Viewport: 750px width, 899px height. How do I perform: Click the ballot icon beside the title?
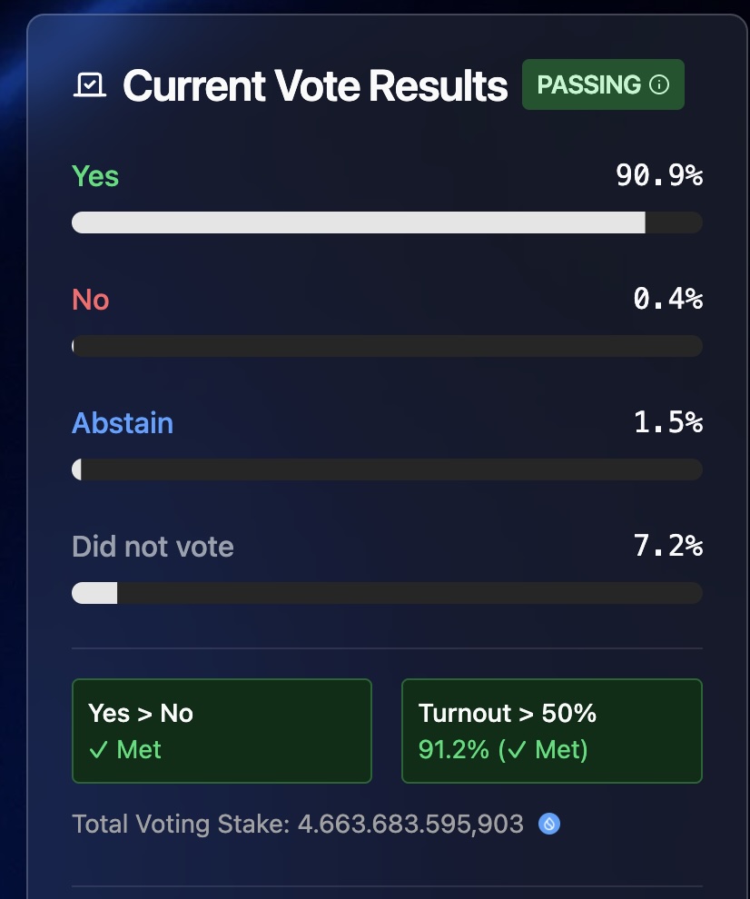coord(89,85)
